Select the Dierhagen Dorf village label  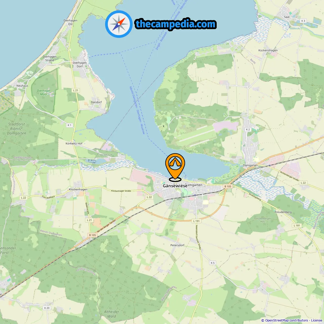80,65
